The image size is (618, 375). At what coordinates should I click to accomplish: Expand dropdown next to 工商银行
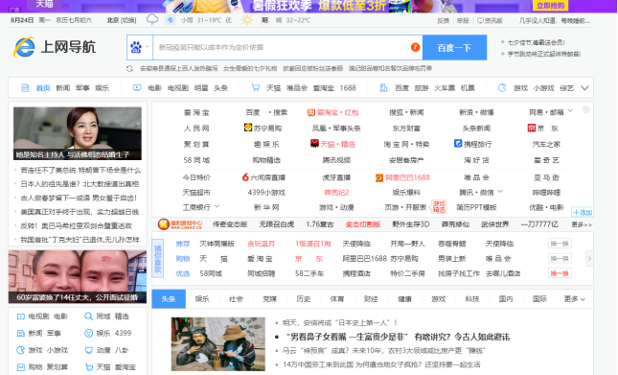(x=217, y=206)
